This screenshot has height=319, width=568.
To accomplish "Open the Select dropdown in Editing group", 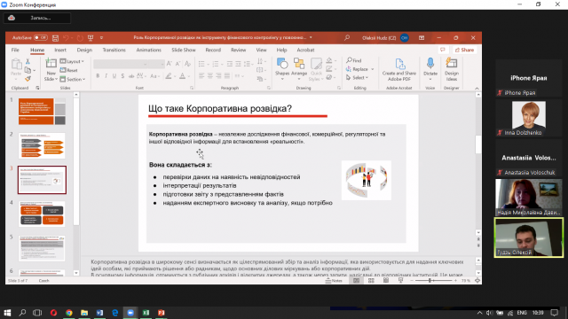I will [x=358, y=77].
